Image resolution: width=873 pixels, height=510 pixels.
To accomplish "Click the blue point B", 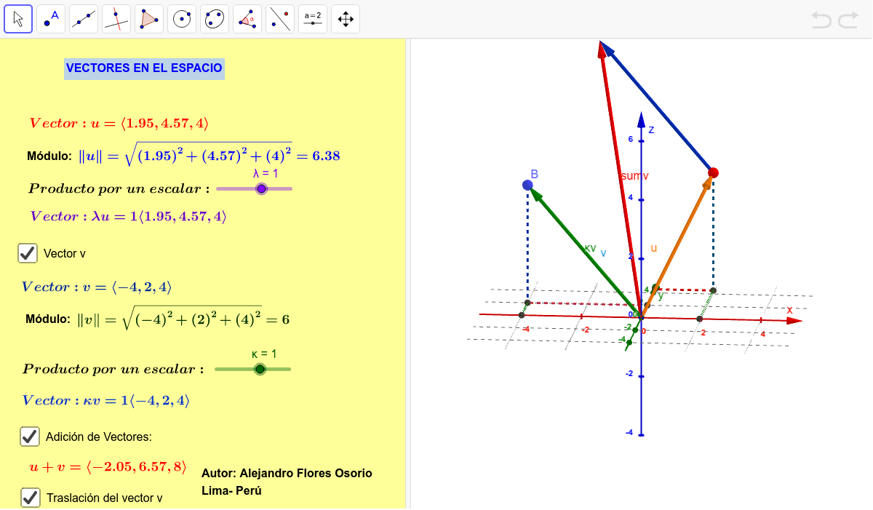I will 528,186.
